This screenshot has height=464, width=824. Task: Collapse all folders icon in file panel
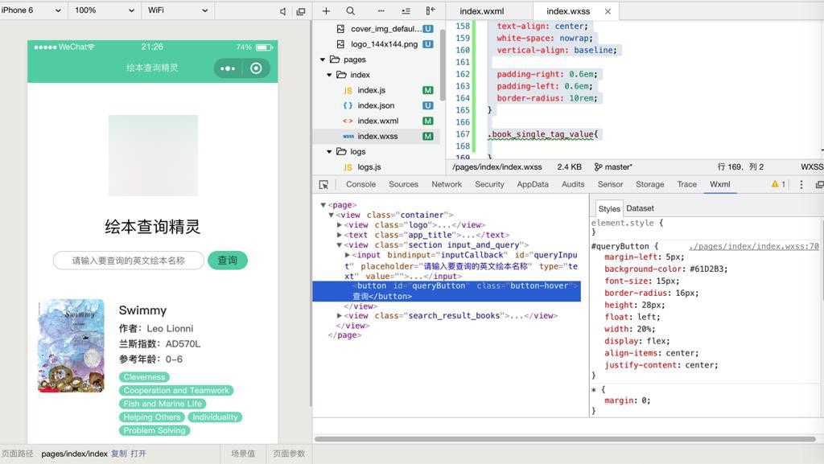point(406,11)
